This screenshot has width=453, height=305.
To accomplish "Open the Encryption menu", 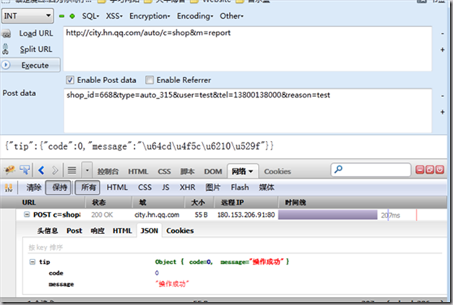I will 150,16.
